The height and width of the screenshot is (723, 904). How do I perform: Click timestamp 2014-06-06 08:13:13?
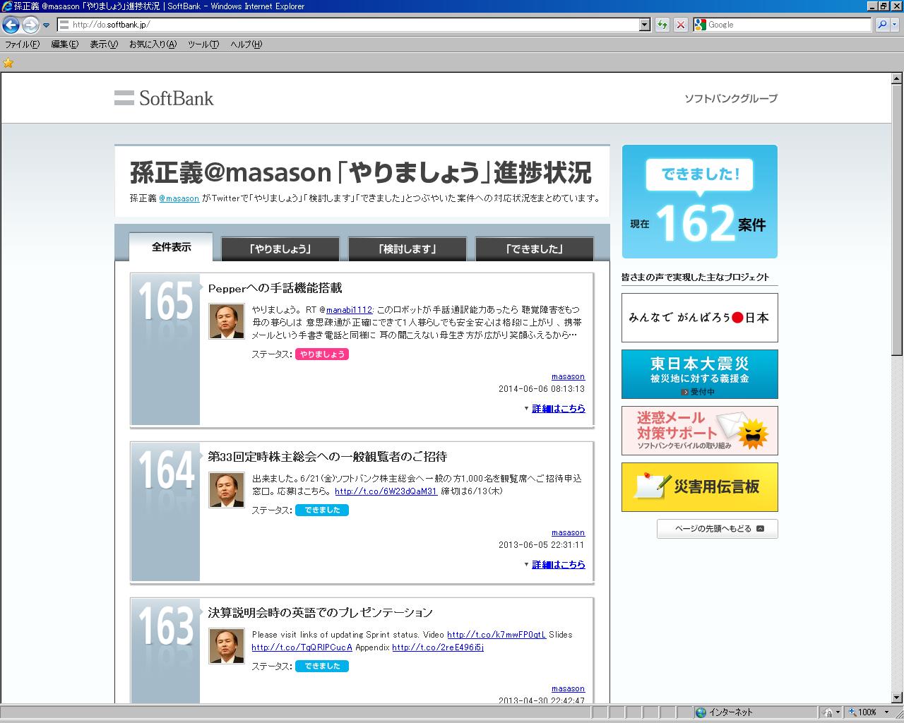542,389
